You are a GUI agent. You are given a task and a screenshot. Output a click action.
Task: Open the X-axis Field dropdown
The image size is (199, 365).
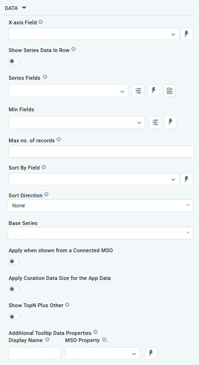94,34
